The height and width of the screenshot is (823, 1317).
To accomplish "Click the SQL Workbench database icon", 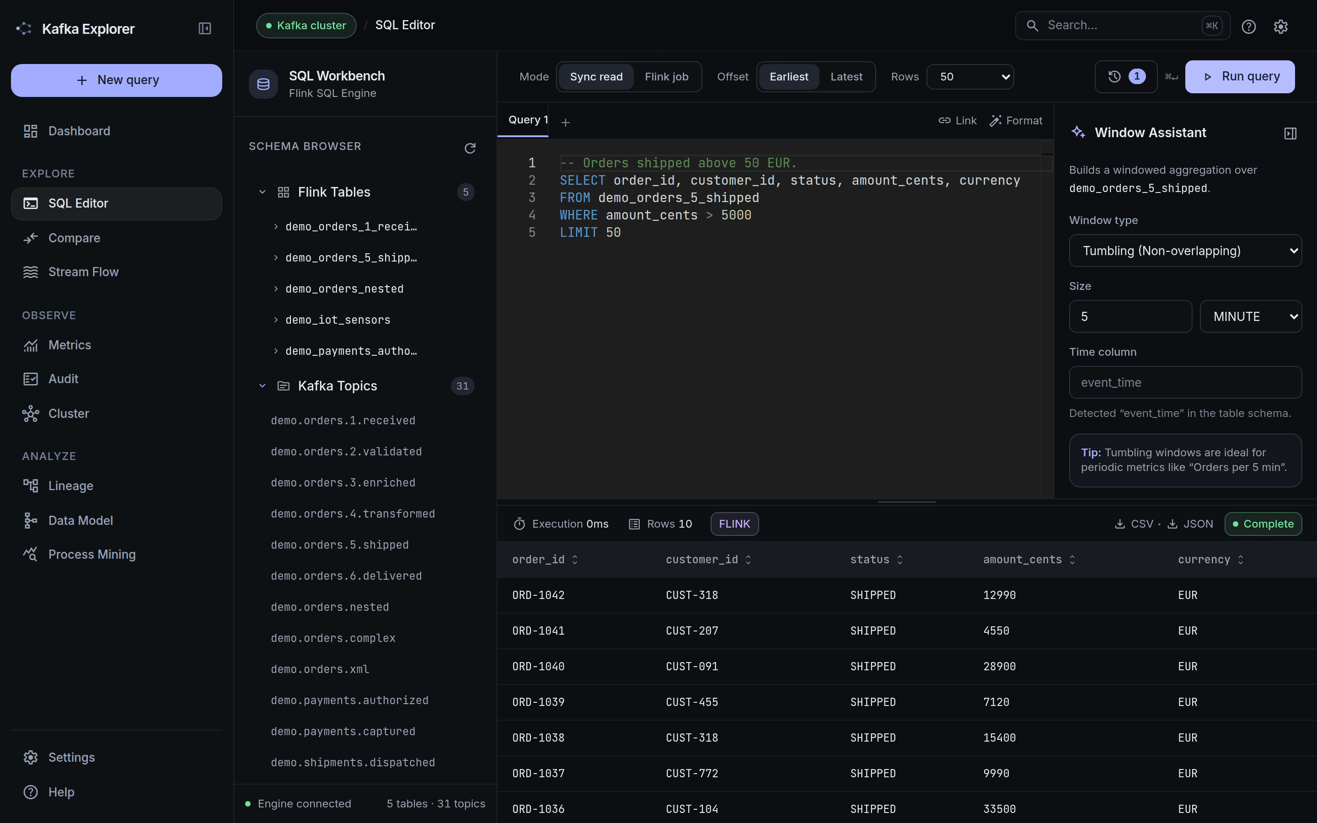I will click(x=263, y=85).
